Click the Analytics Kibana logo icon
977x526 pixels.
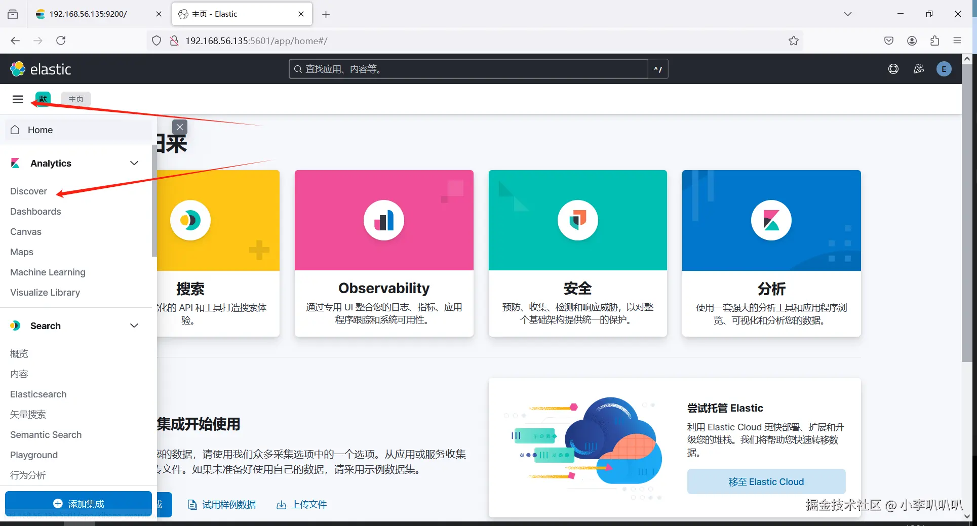[15, 163]
